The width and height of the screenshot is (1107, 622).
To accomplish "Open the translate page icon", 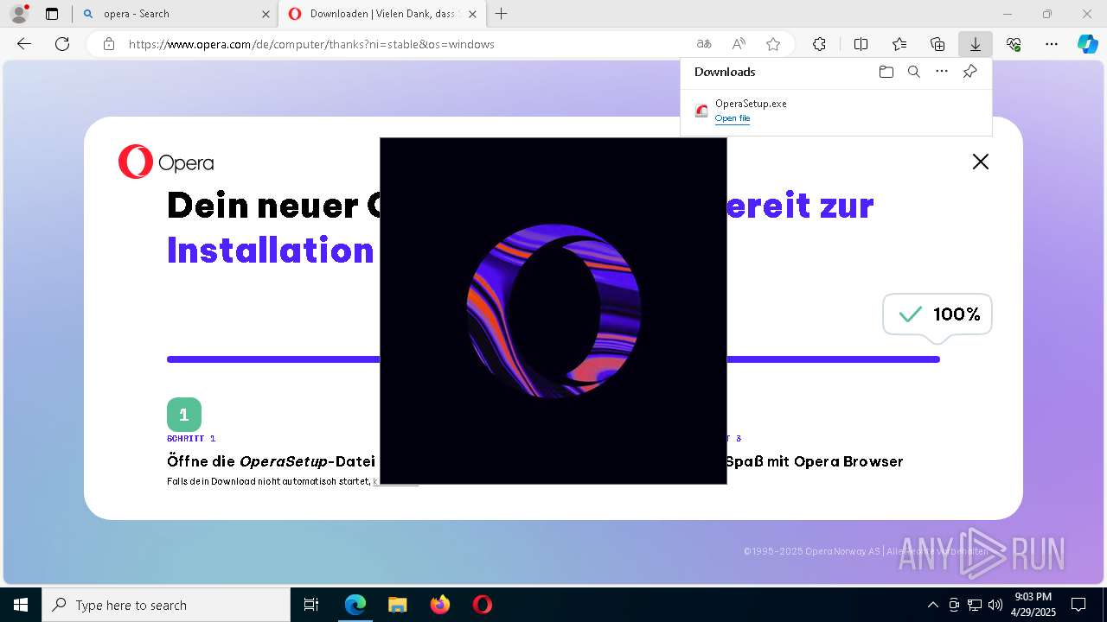I will tap(704, 44).
